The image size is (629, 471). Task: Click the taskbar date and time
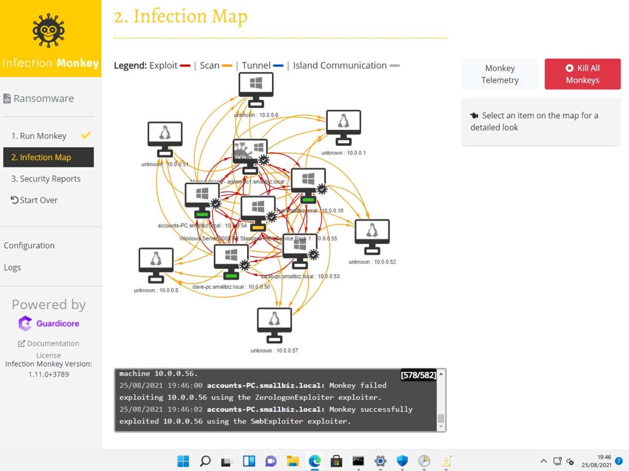click(596, 461)
